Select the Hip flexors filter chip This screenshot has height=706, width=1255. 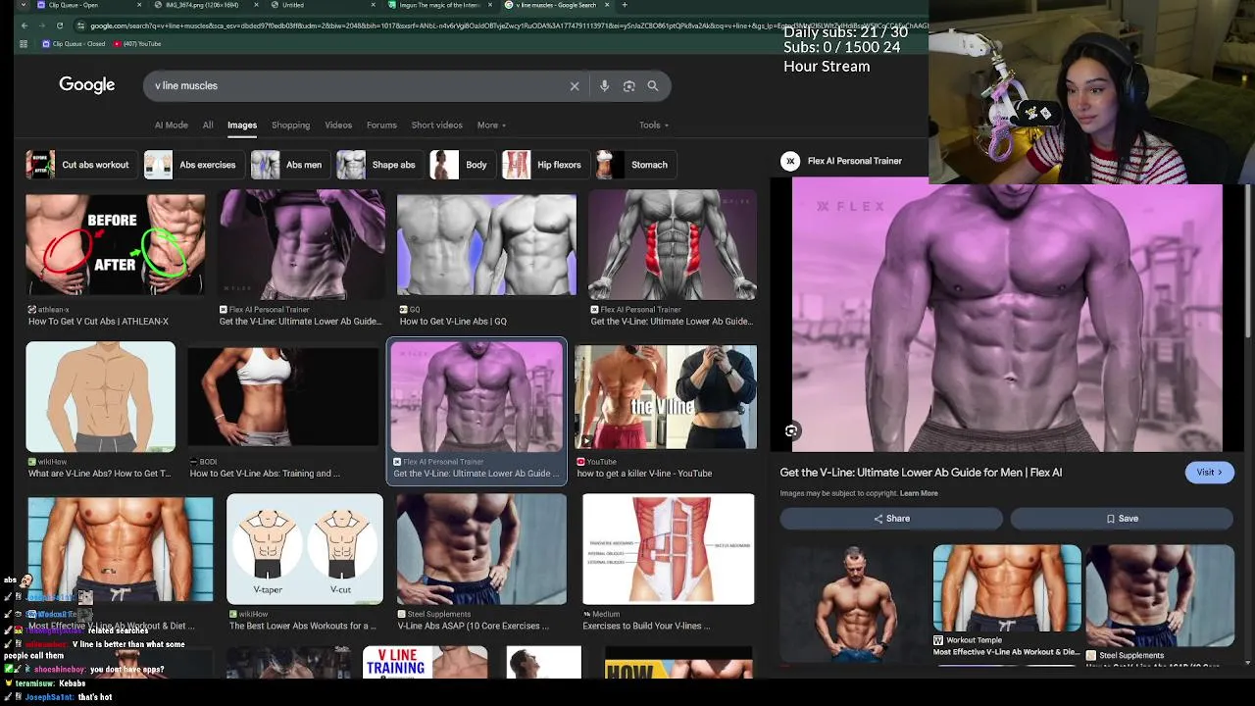(x=544, y=165)
